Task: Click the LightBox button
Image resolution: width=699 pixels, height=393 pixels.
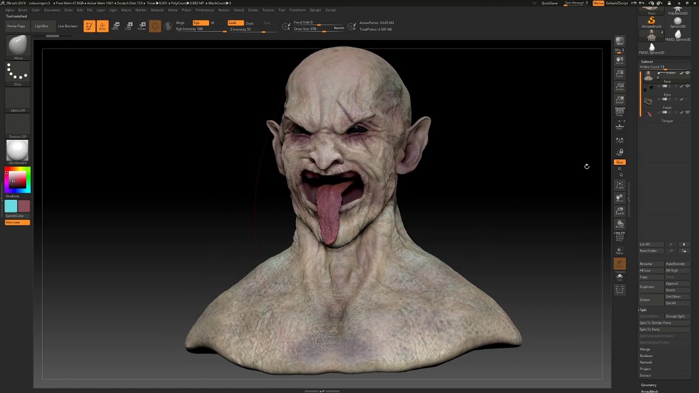Action: click(42, 26)
